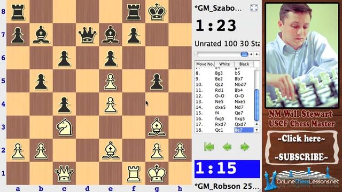Click the white pawn on e5
Image resolution: width=342 pixels, height=192 pixels.
(111, 82)
